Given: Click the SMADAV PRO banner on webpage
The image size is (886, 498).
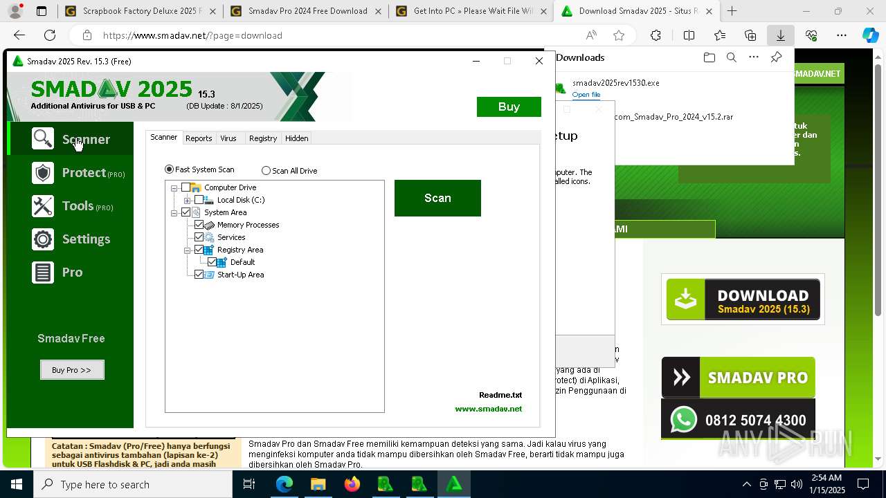Looking at the screenshot, I should [x=738, y=378].
